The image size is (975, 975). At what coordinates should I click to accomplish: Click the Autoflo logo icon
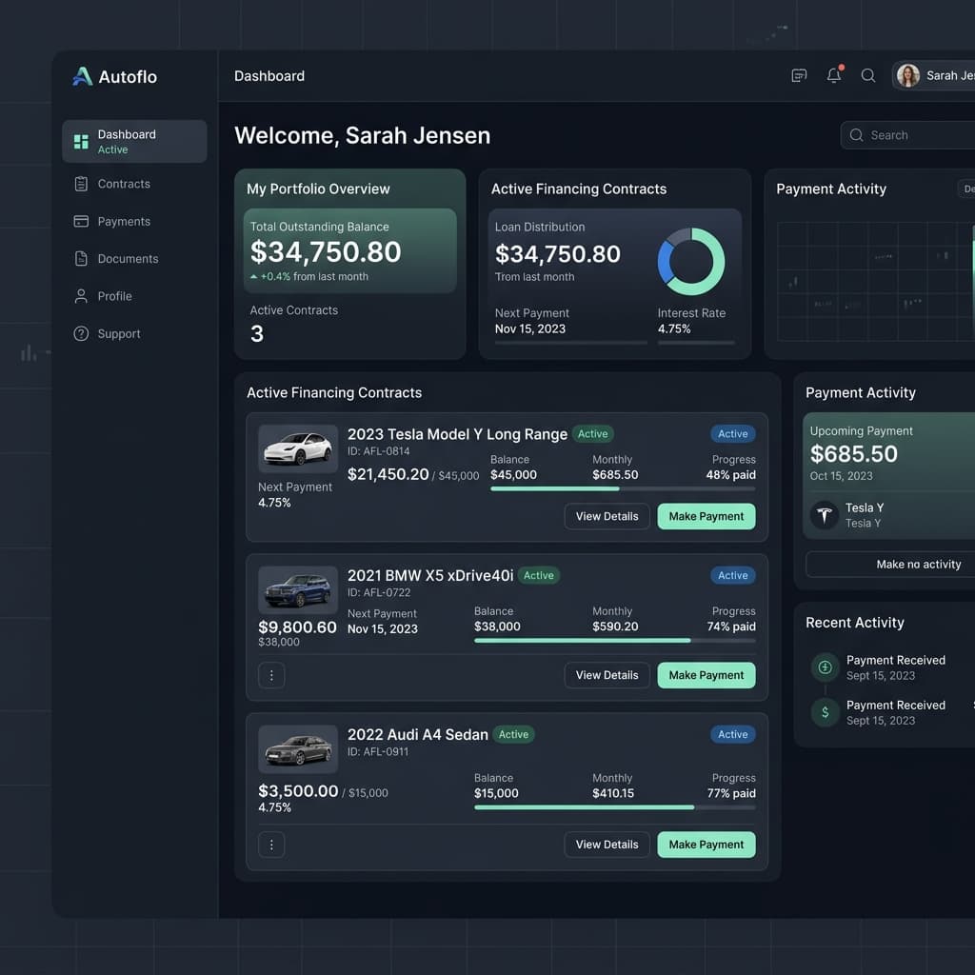pos(83,76)
